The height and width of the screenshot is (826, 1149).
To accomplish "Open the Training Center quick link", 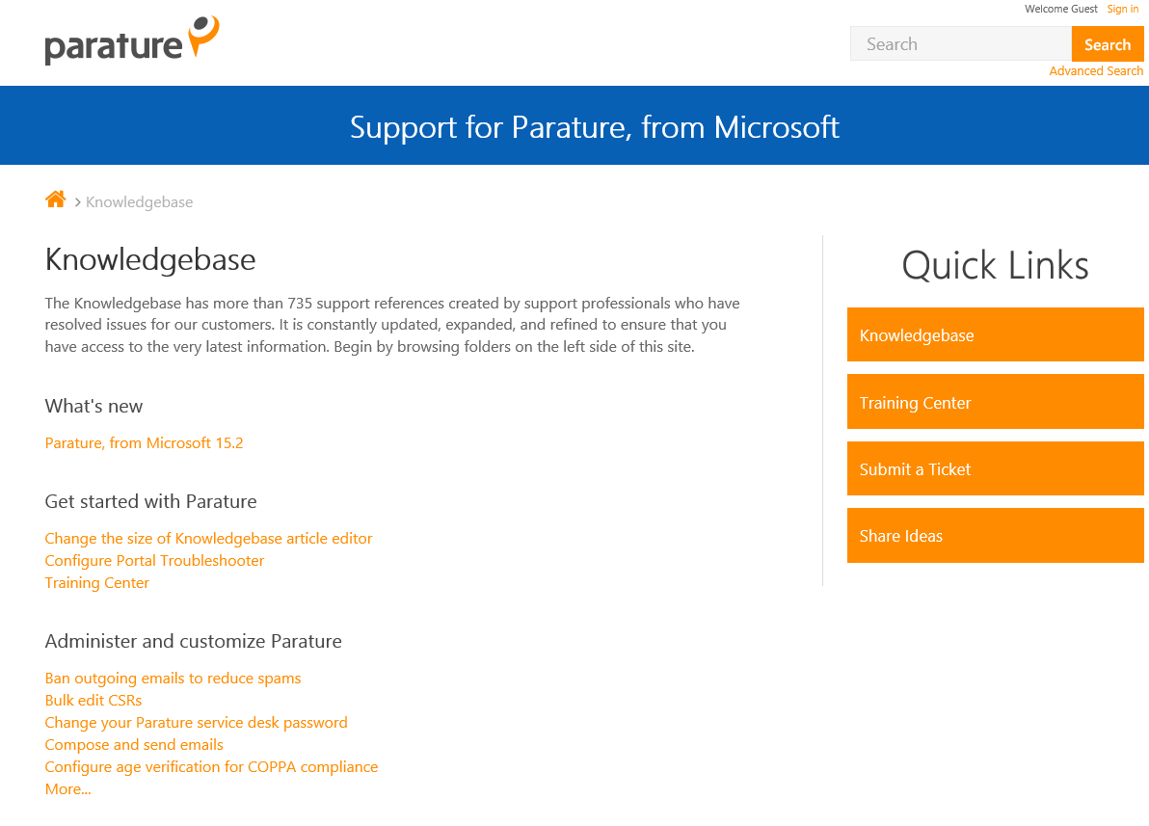I will pos(995,401).
